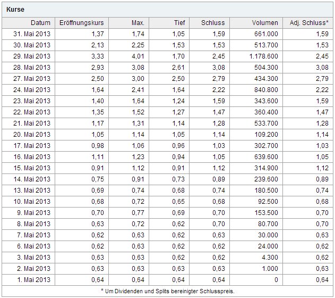Click volume value 92.500
Image resolution: width=335 pixels, height=298 pixels.
[268, 201]
